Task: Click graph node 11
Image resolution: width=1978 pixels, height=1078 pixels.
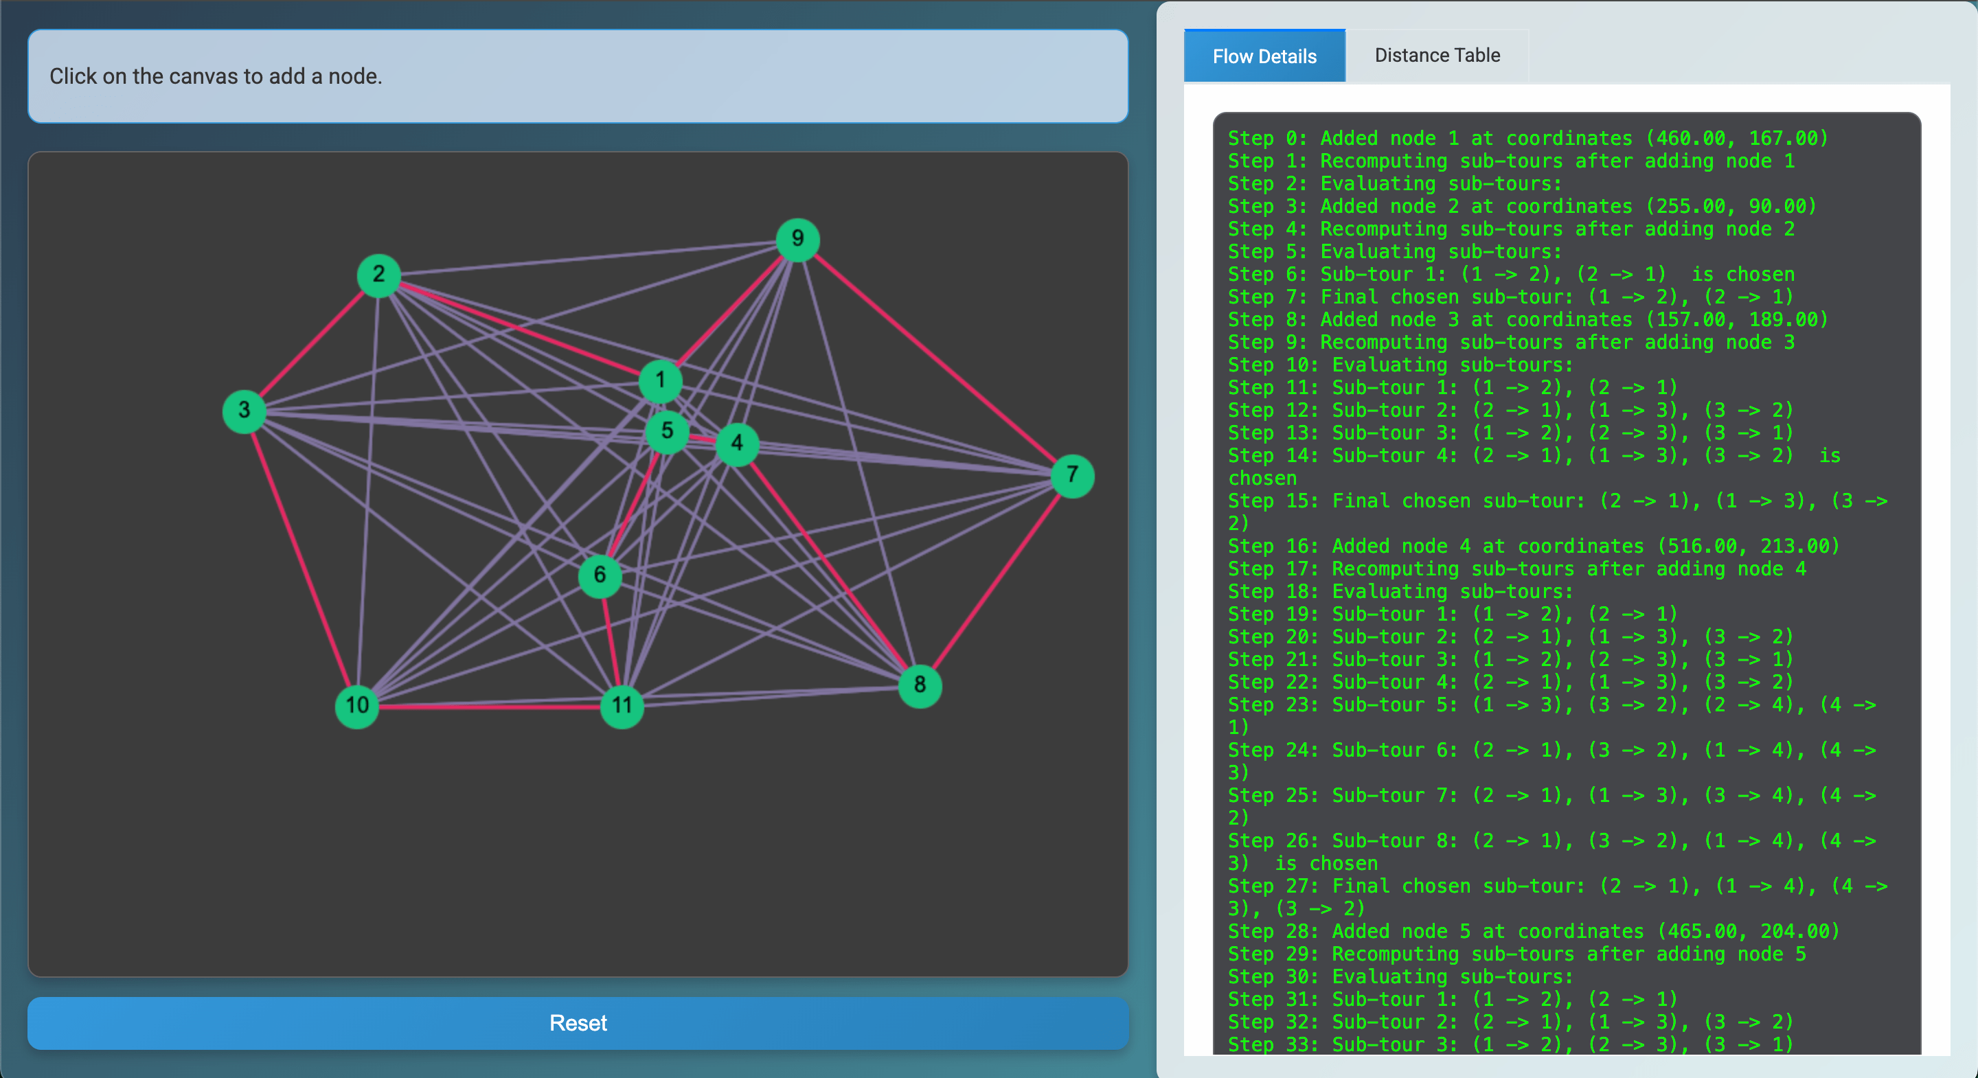Action: pos(621,706)
